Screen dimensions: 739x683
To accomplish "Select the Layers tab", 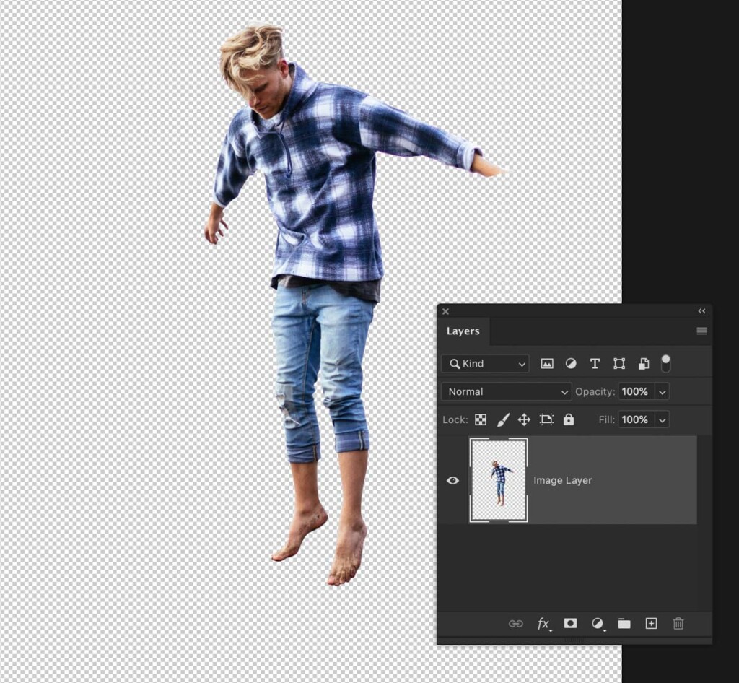I will click(463, 331).
